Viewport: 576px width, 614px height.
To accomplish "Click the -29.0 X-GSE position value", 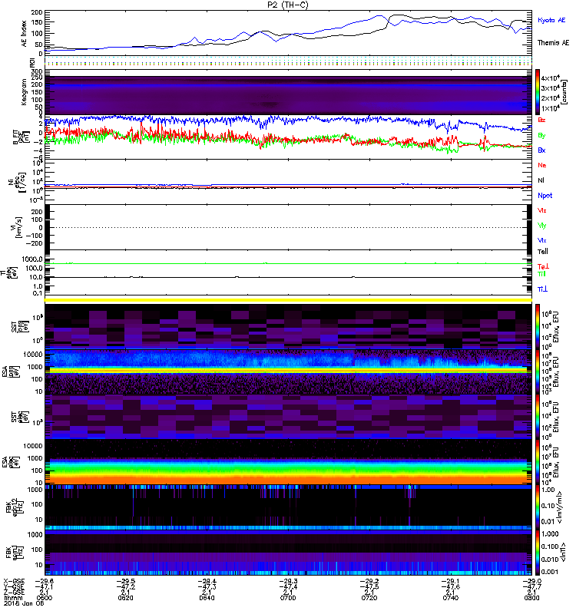I will click(x=531, y=582).
